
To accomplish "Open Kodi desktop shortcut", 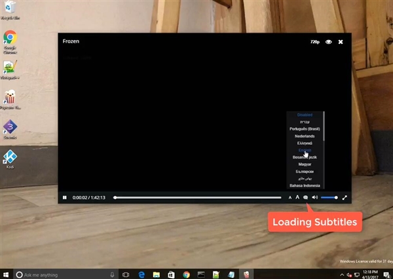I will [x=10, y=157].
